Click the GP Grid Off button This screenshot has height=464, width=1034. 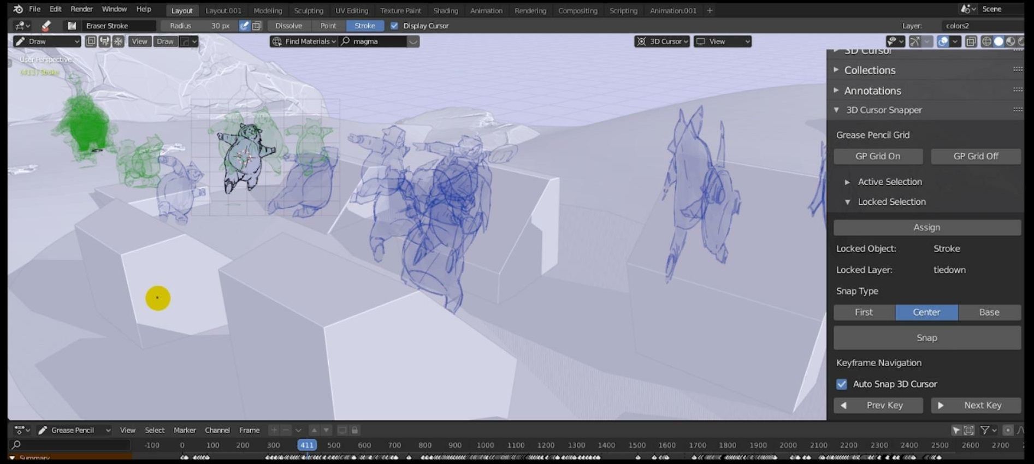[976, 156]
